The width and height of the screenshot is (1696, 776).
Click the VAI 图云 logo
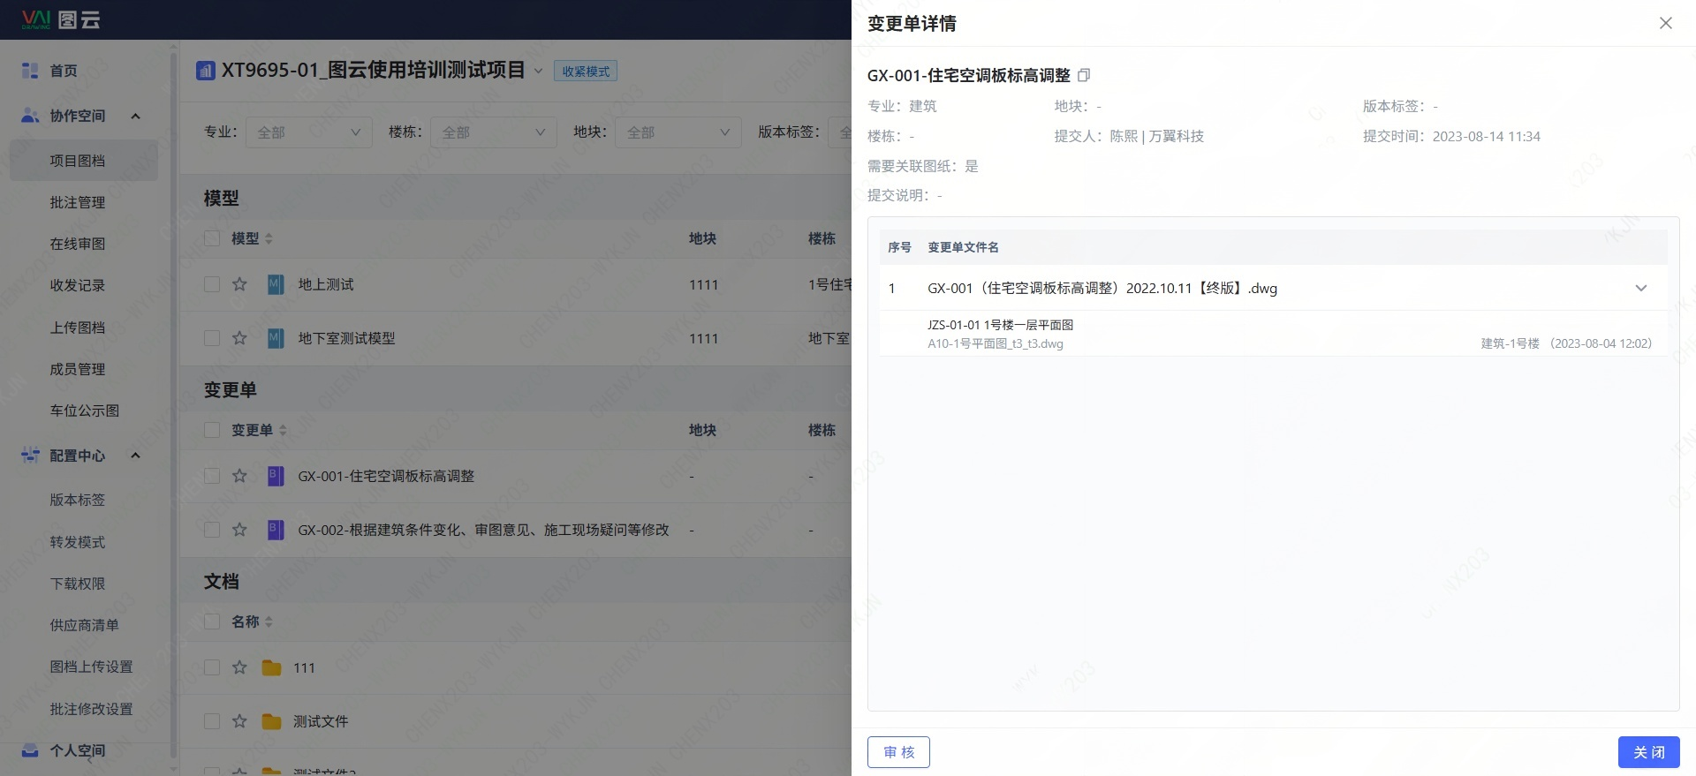(x=61, y=19)
